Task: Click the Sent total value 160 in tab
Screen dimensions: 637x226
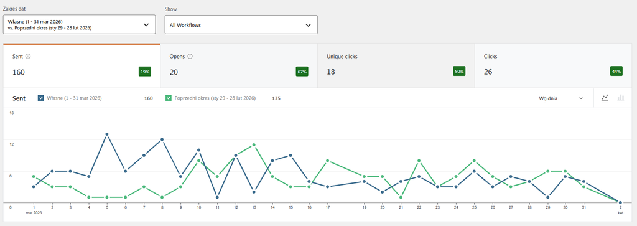Action: tap(19, 72)
